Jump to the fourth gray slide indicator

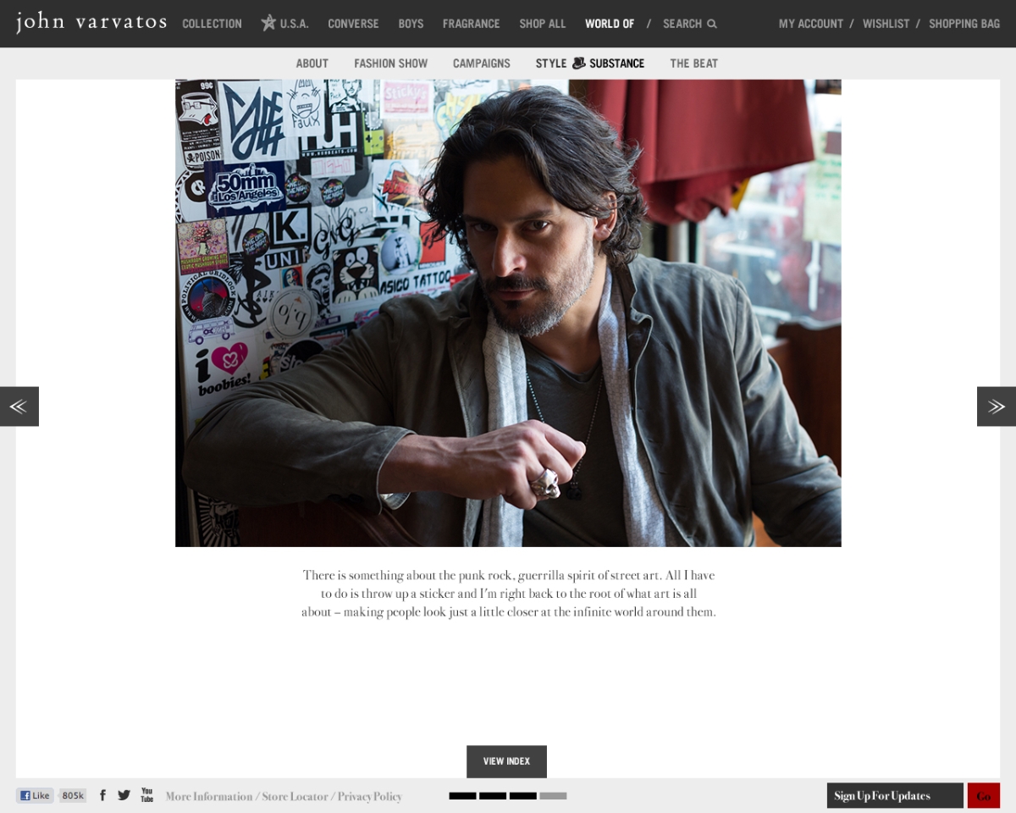point(553,796)
